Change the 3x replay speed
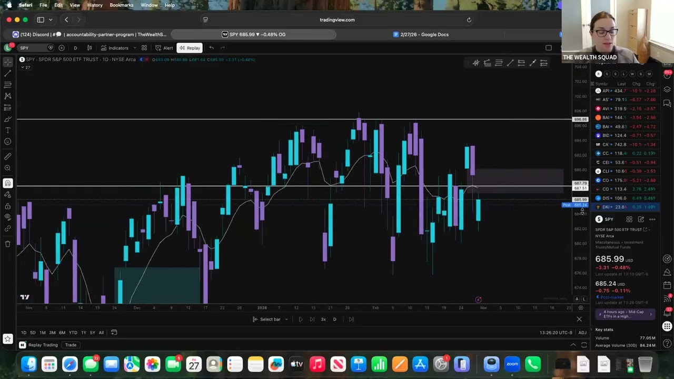Image resolution: width=674 pixels, height=379 pixels. pos(323,319)
